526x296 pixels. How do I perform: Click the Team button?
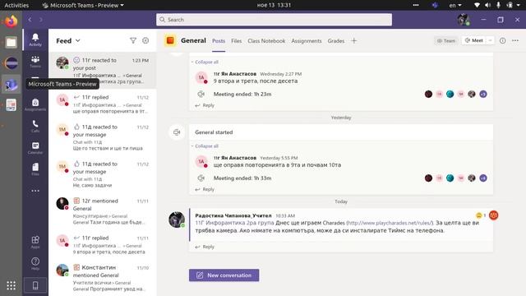(445, 40)
